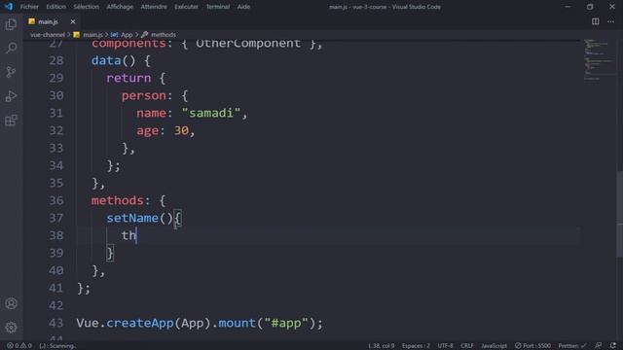Click the setName method name
This screenshot has height=350, width=623.
click(x=132, y=218)
